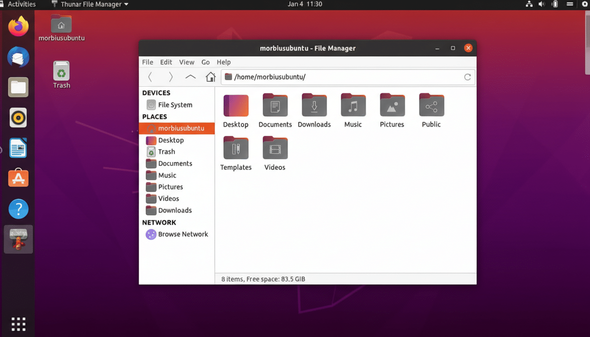The height and width of the screenshot is (337, 590).
Task: Reload the current folder view
Action: point(467,76)
